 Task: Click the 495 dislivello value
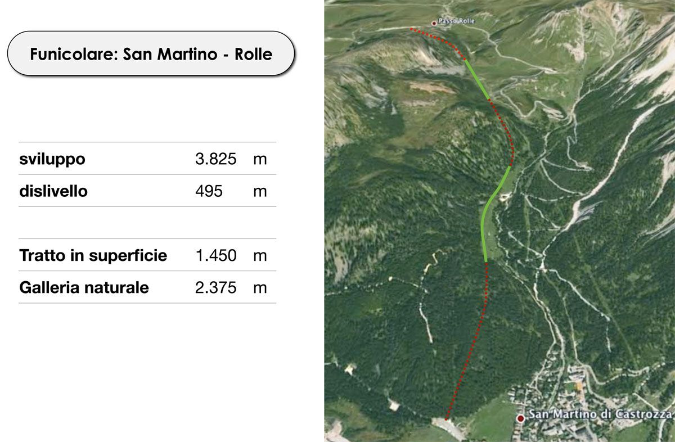point(209,191)
